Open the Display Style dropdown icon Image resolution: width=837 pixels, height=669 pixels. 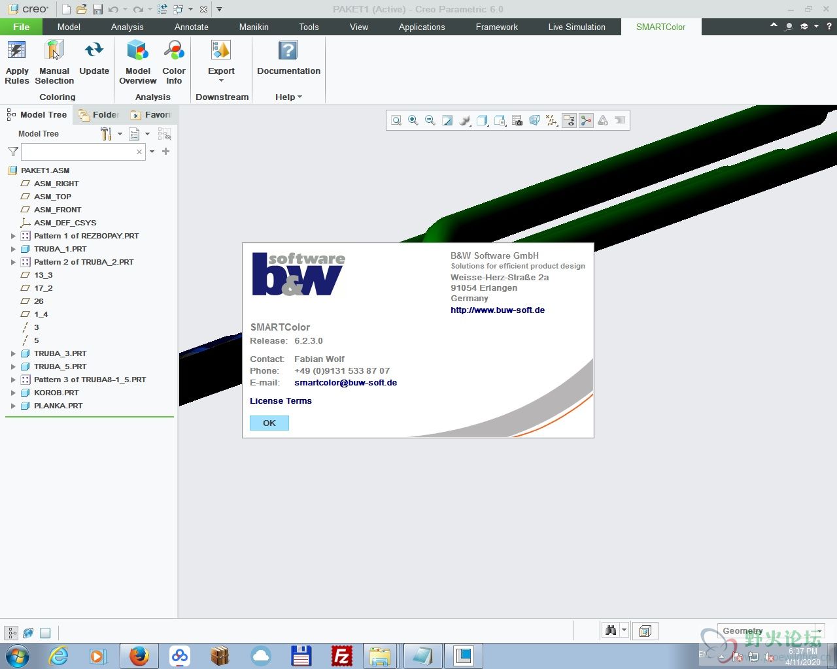482,120
